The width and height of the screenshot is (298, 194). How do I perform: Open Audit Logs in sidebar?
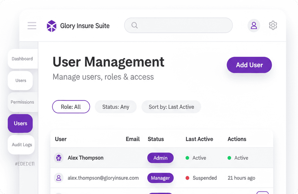point(21,145)
